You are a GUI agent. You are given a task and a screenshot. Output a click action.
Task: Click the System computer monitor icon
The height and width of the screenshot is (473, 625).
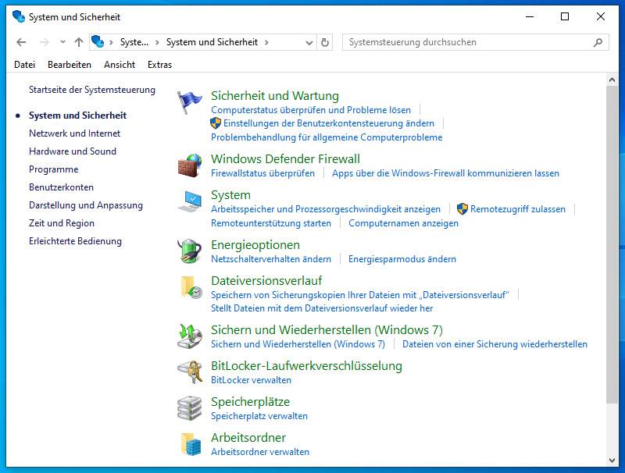(190, 201)
